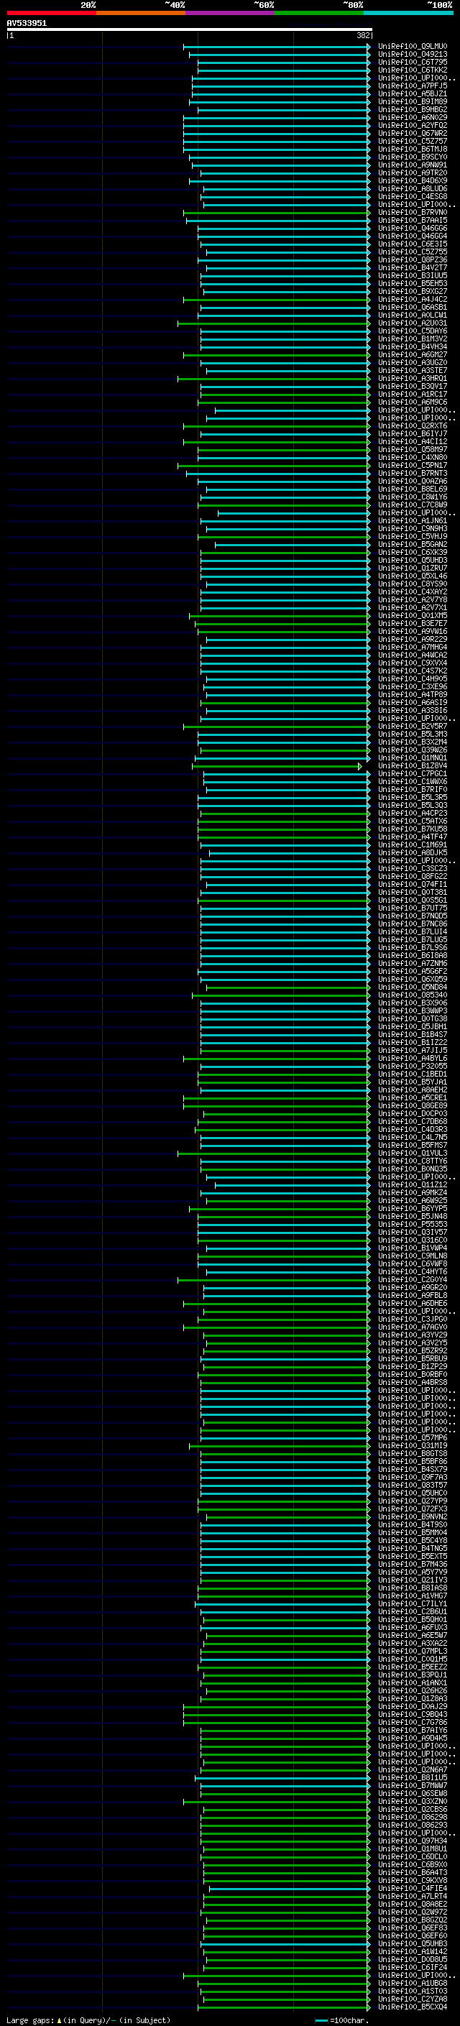This screenshot has height=2026, width=460.
Task: Select hit label UniRef100_B6TMJ8
Action: [x=413, y=149]
